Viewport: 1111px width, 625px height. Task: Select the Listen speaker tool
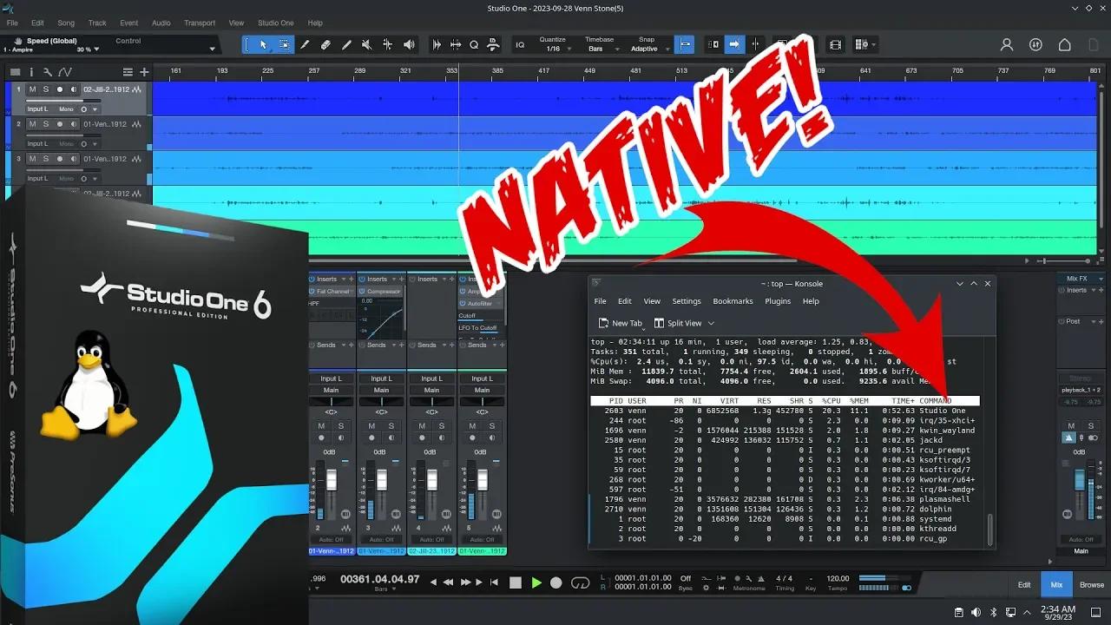click(x=408, y=44)
